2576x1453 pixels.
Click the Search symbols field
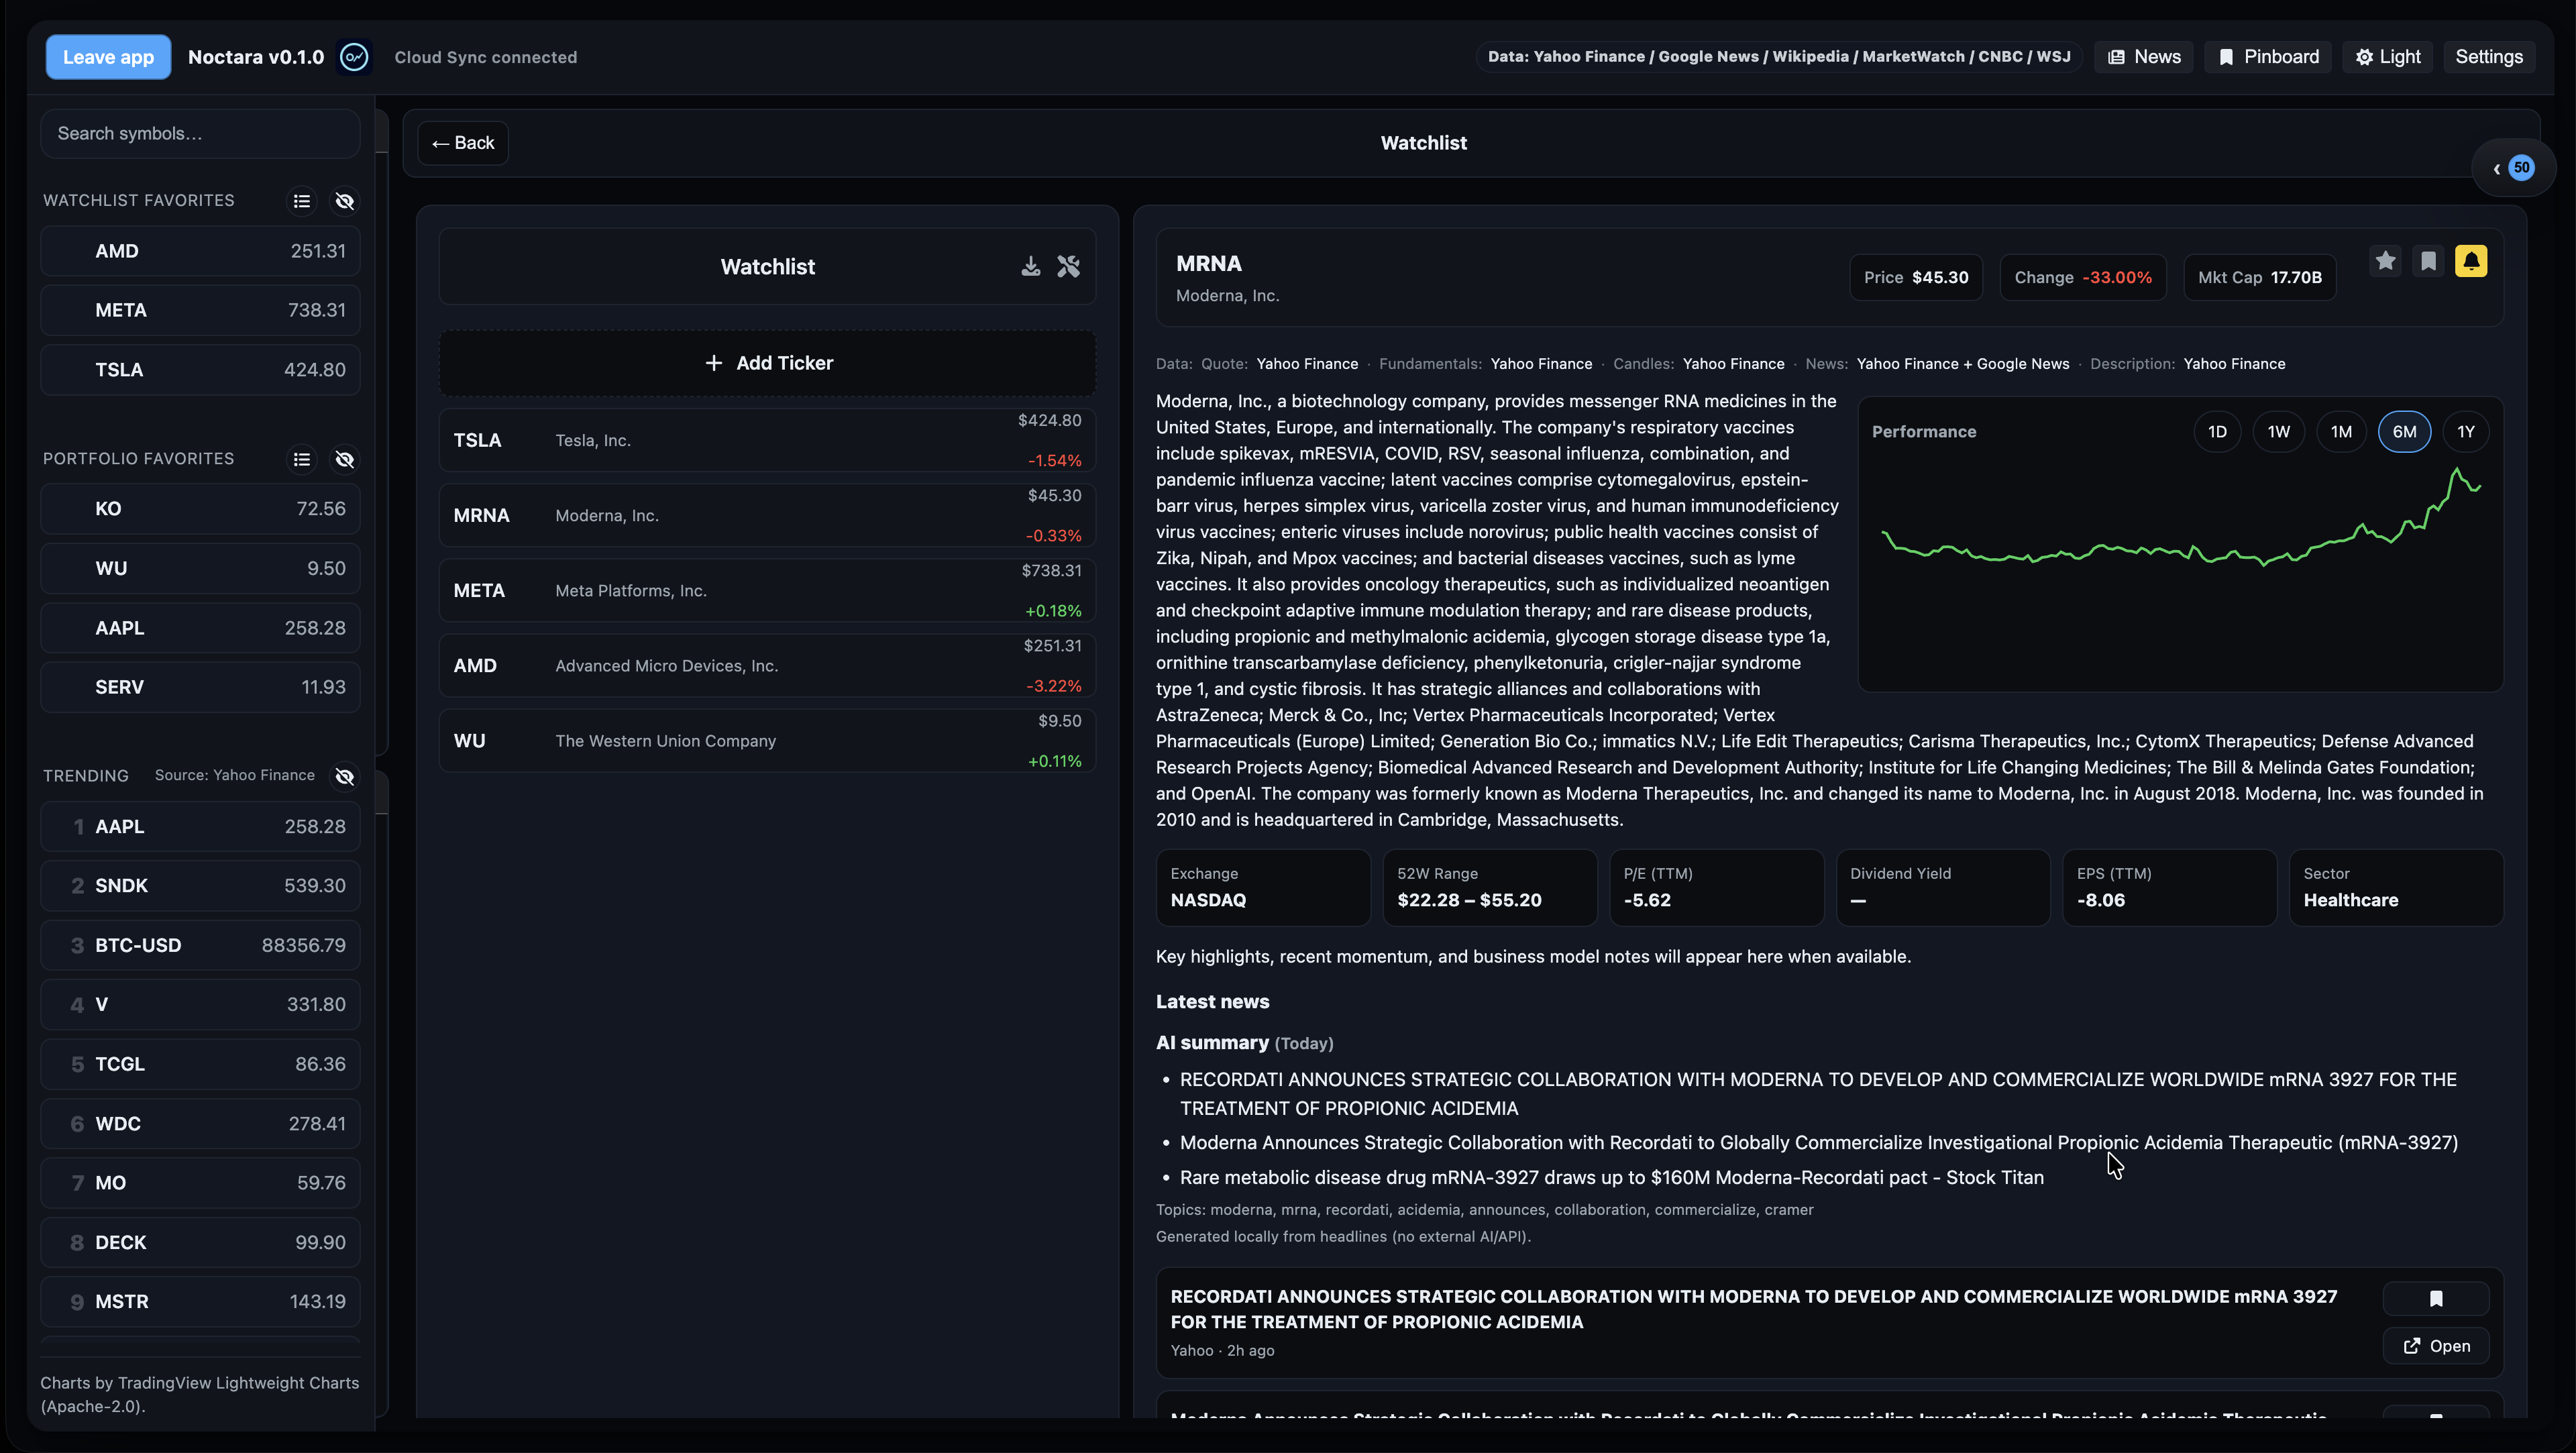[x=200, y=134]
